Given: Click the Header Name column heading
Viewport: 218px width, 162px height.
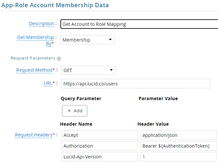Looking at the screenshot, I should click(x=76, y=124).
